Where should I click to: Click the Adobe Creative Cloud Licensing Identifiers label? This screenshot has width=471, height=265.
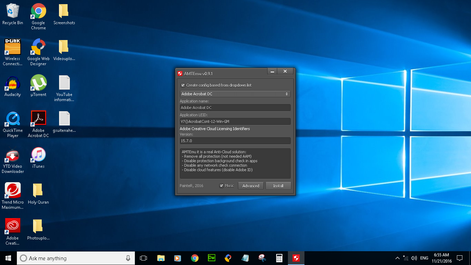[215, 129]
